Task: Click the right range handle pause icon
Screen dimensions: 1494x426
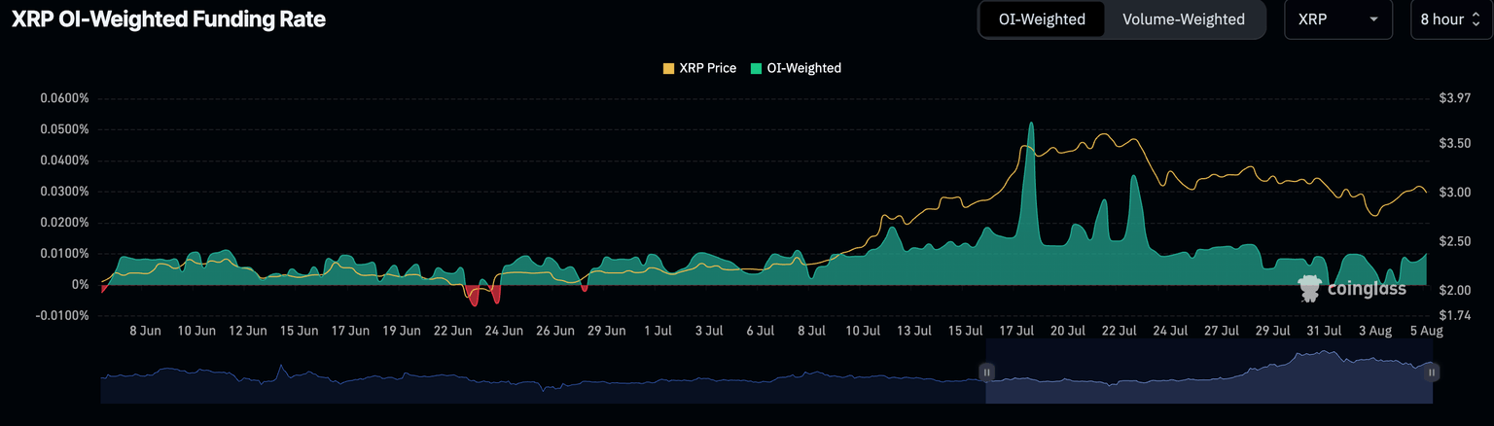Action: [1432, 372]
